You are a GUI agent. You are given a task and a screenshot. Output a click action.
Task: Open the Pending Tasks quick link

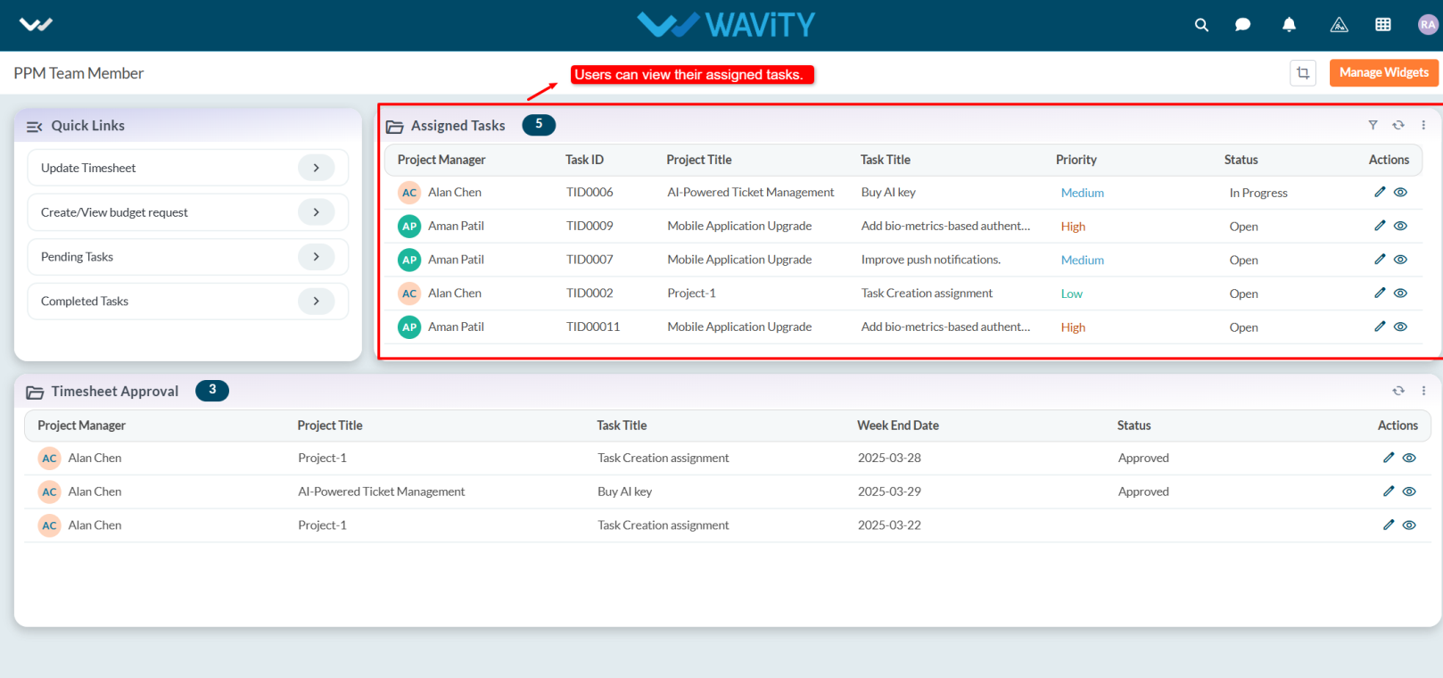pyautogui.click(x=188, y=257)
